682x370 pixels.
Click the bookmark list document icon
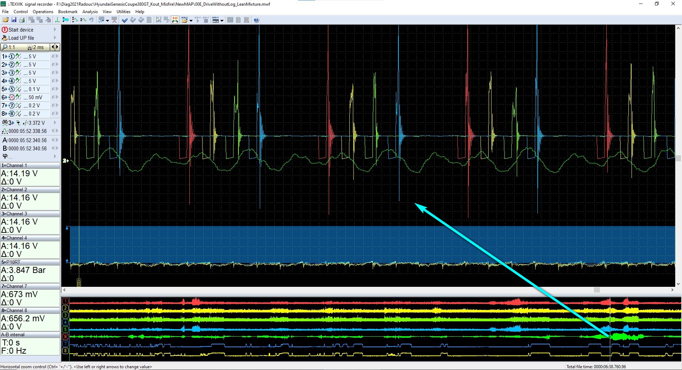tap(149, 20)
